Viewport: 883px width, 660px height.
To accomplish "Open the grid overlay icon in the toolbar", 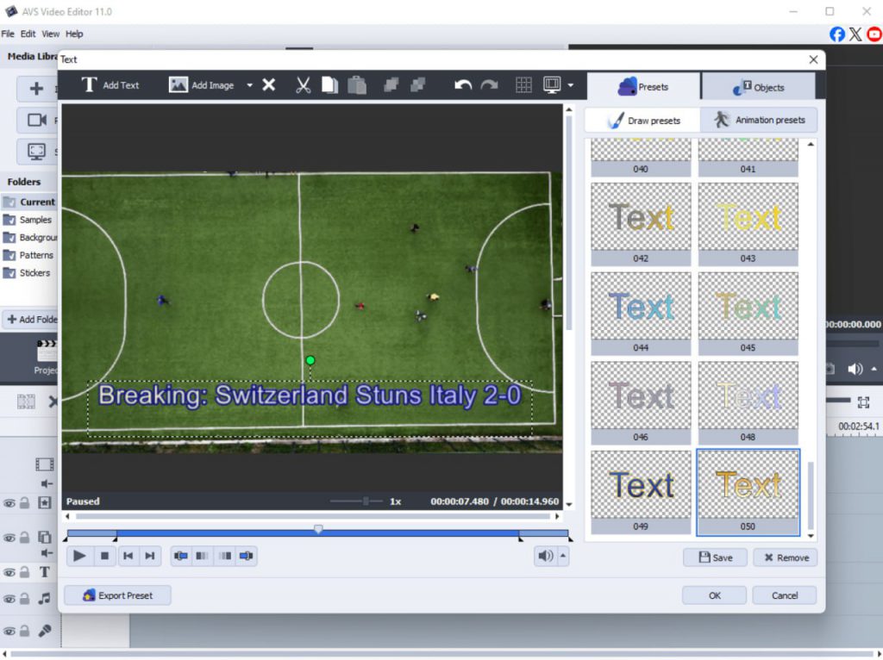I will [x=523, y=84].
